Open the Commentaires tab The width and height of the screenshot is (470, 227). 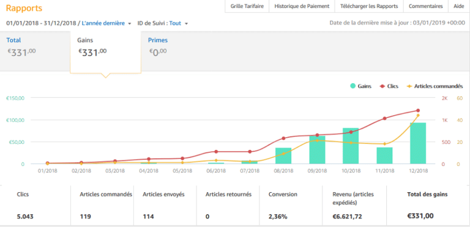pyautogui.click(x=426, y=6)
